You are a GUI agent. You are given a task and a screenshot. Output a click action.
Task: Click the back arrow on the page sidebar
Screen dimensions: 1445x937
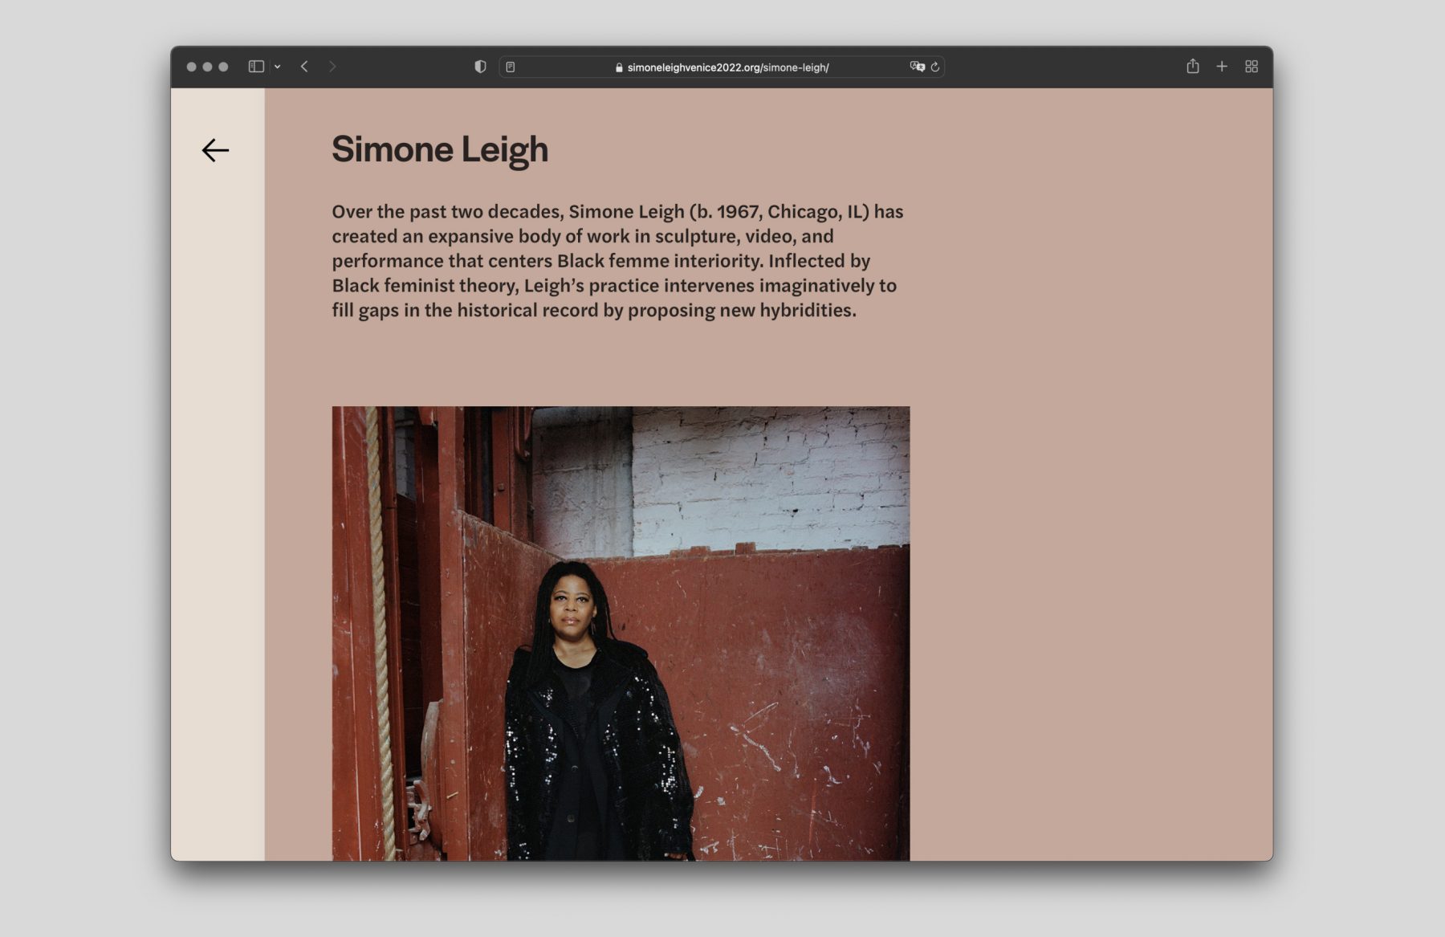pyautogui.click(x=215, y=150)
